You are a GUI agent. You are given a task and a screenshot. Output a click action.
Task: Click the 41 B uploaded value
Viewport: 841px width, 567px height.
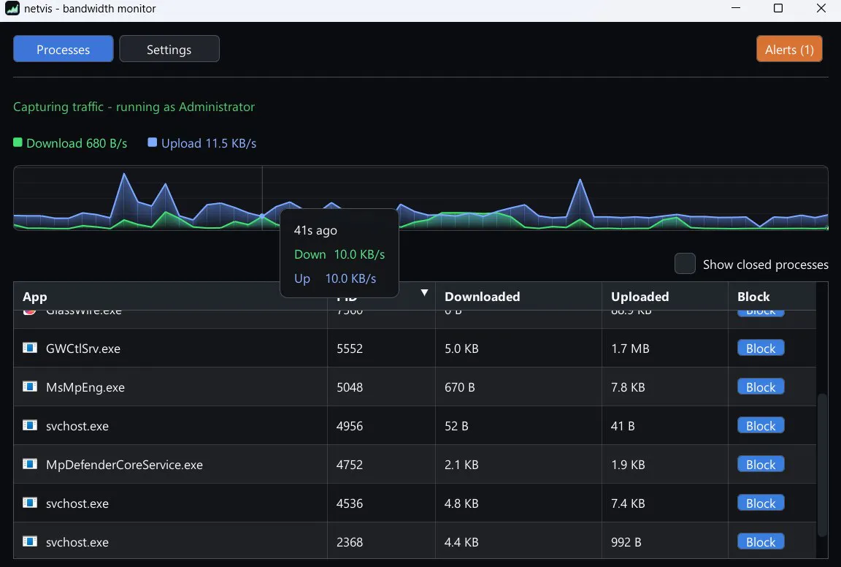[623, 426]
